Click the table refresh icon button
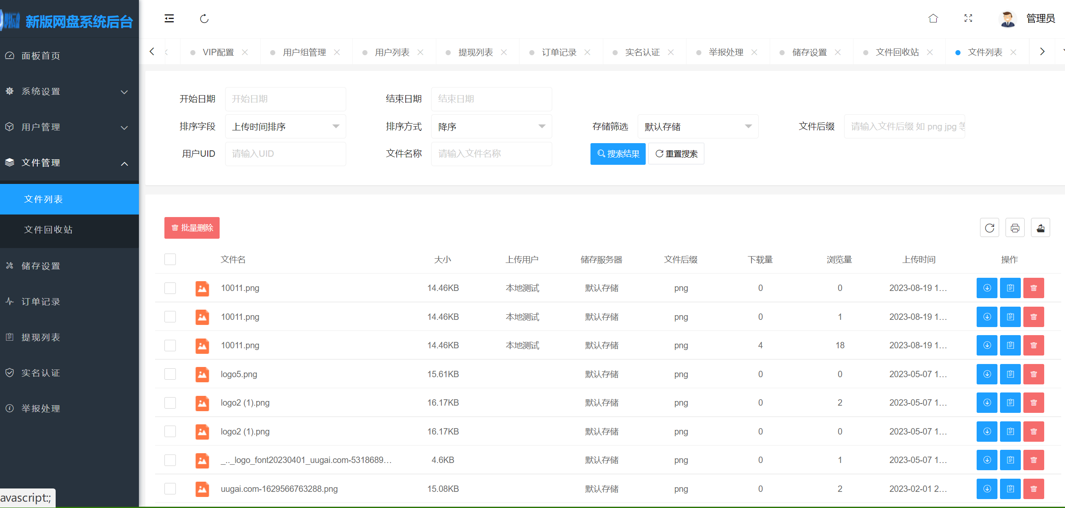This screenshot has width=1065, height=508. [989, 228]
